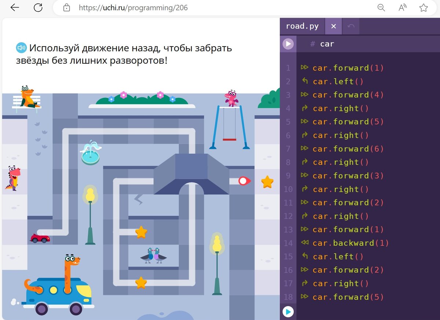The width and height of the screenshot is (440, 320).
Task: Open the read aloud tool in the toolbar
Action: point(402,7)
